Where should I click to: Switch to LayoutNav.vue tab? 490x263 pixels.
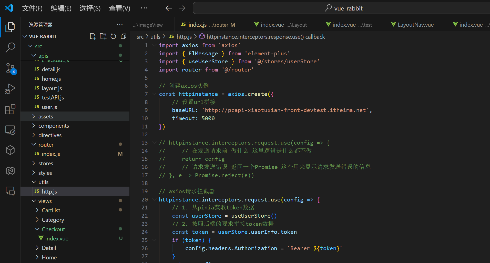coord(415,25)
